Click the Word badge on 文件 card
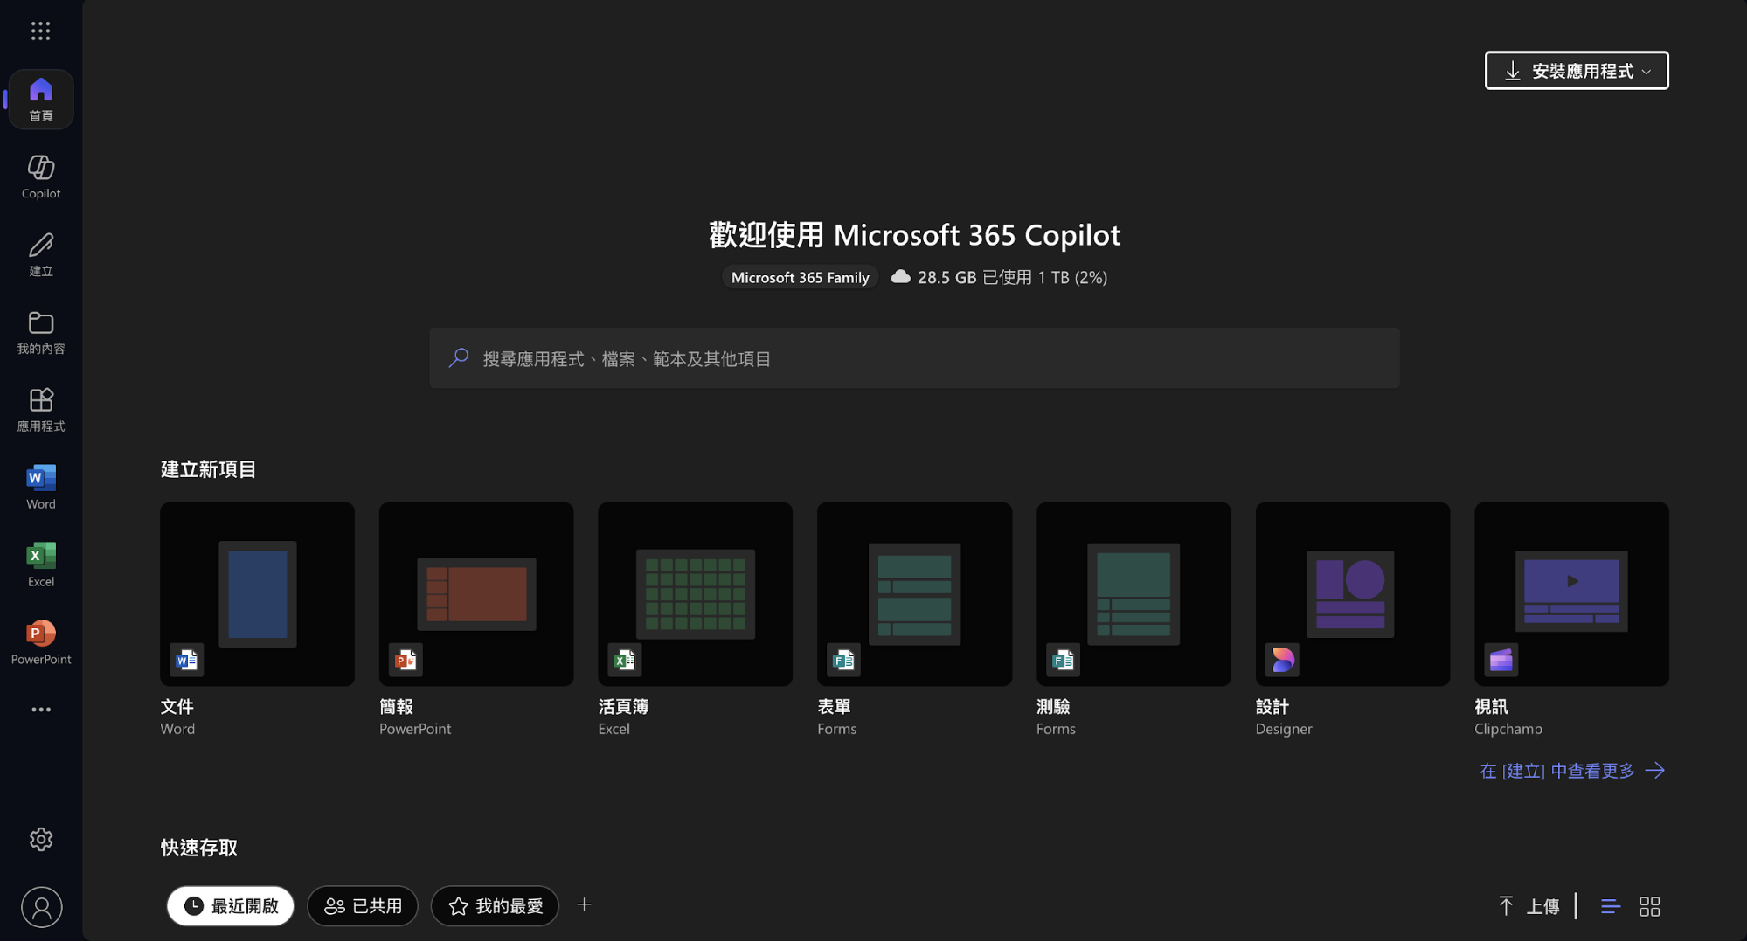The image size is (1747, 942). 186,661
